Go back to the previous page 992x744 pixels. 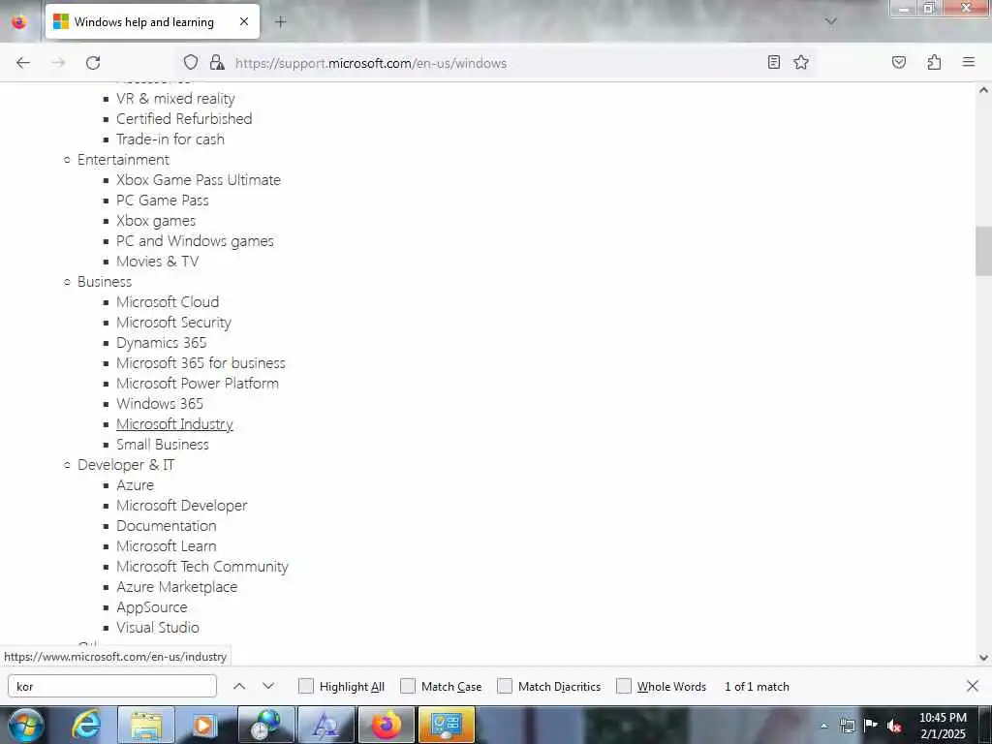point(23,63)
